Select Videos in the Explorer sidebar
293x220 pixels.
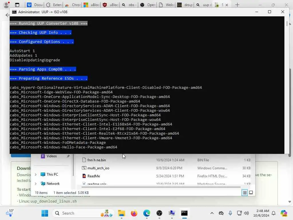pos(52,156)
